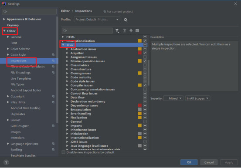This screenshot has height=168, width=241.
Task: Click the Editor breadcrumb link
Action: point(65,11)
